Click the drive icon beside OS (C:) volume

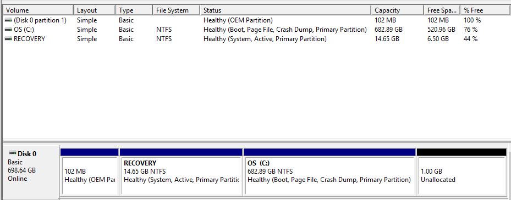8,30
